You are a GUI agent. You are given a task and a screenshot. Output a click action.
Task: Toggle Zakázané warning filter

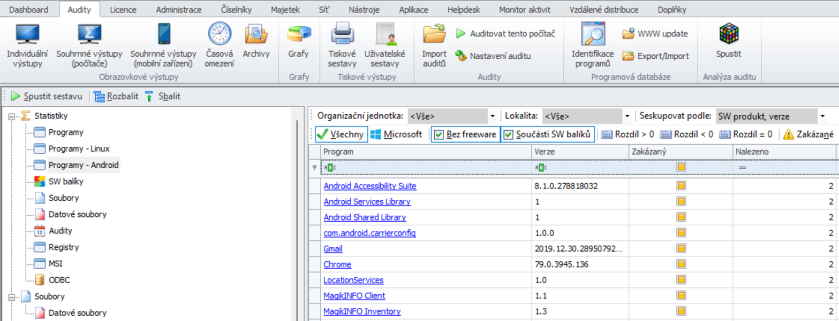[808, 135]
